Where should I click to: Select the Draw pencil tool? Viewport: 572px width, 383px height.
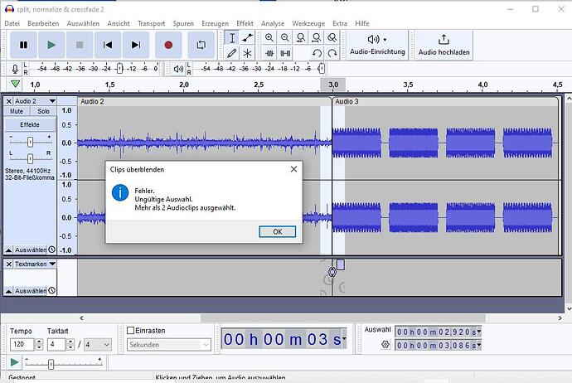[232, 53]
